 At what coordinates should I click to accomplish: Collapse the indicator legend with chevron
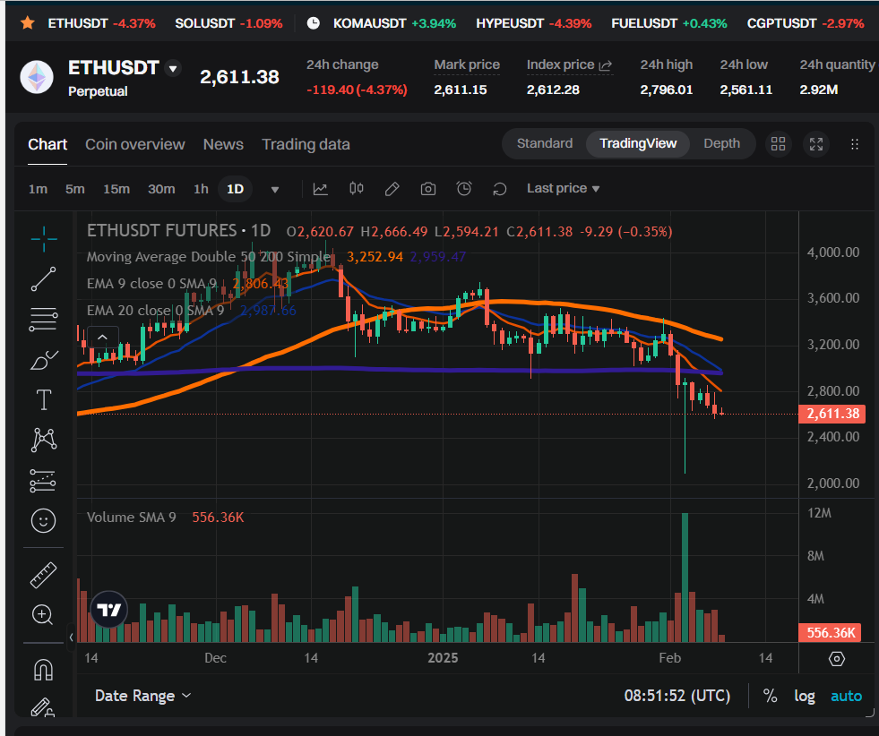click(102, 338)
